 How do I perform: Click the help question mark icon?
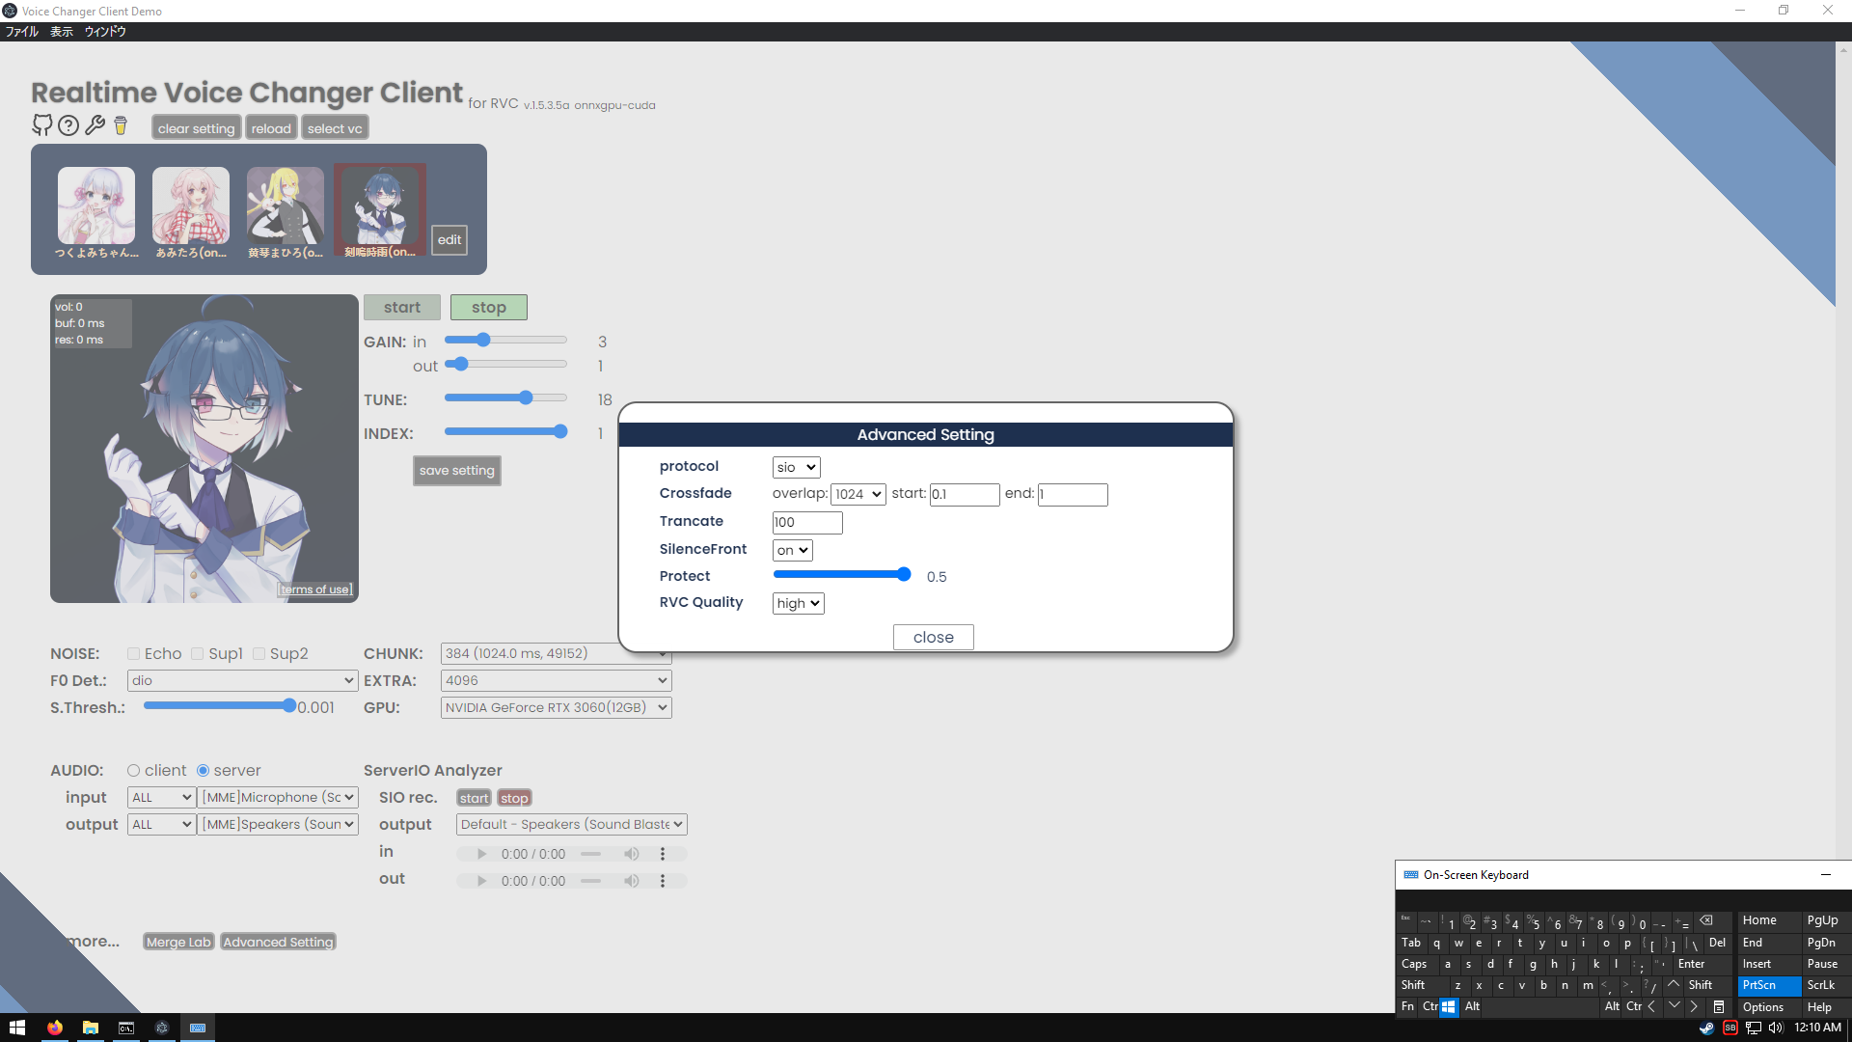tap(68, 125)
